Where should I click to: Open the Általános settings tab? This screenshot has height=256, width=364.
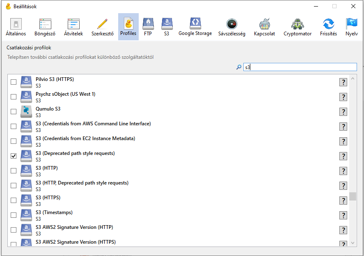tap(16, 27)
